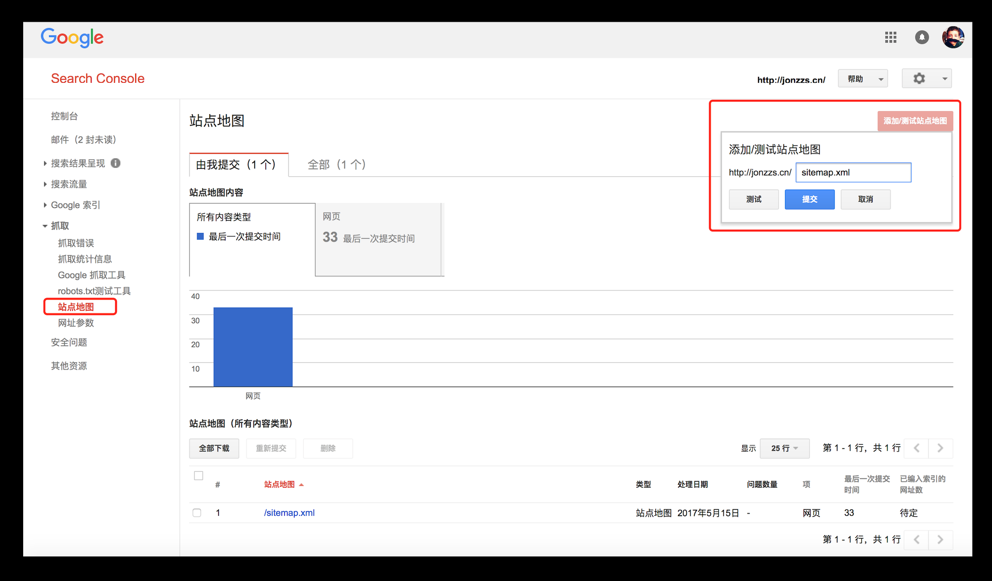Select 站点地图 in the sidebar
Viewport: 992px width, 581px height.
tap(76, 307)
